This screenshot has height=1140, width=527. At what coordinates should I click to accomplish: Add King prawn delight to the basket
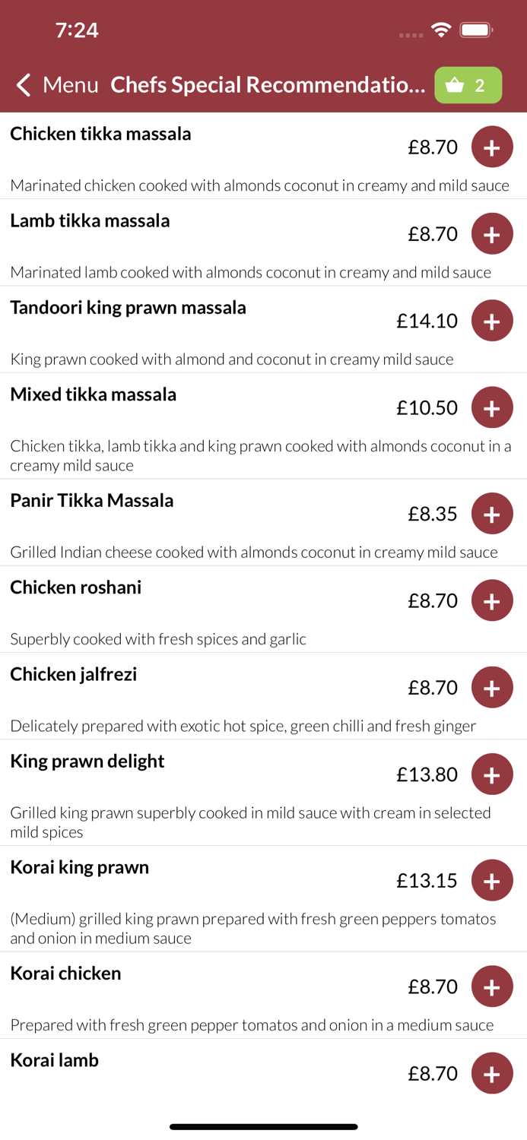coord(492,774)
